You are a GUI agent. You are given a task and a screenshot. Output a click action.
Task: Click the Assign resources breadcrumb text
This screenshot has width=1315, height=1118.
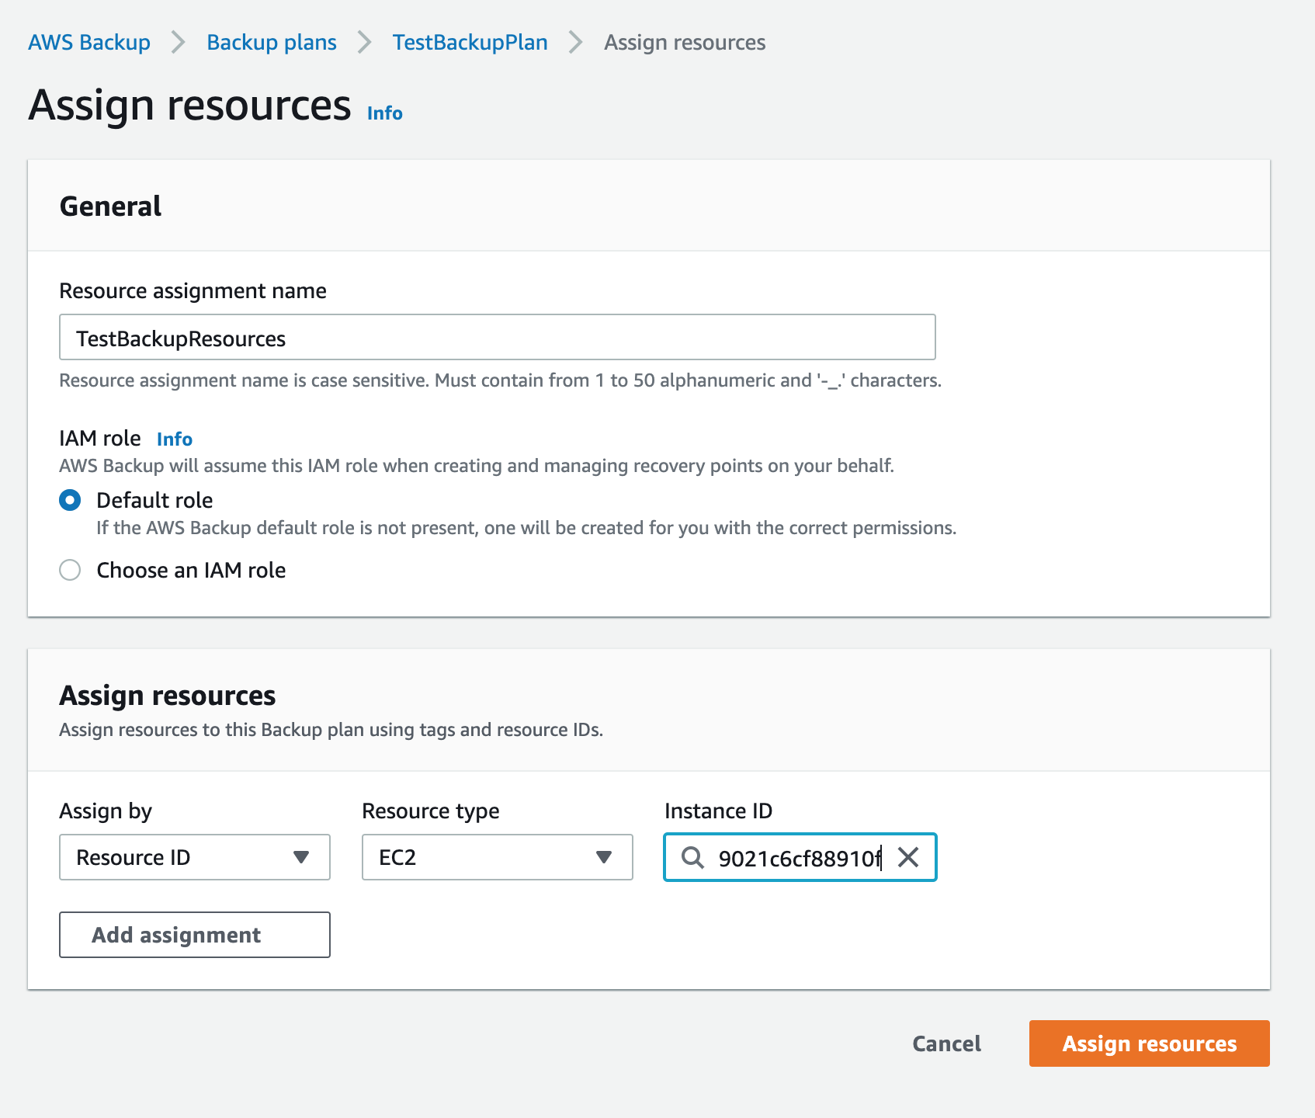[x=685, y=42]
